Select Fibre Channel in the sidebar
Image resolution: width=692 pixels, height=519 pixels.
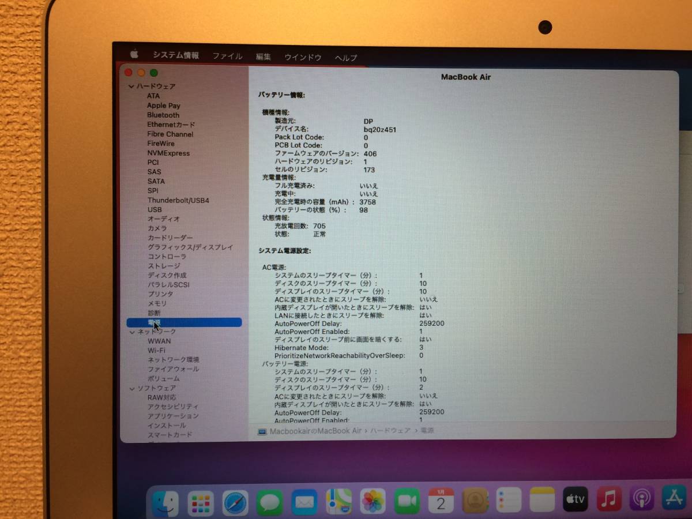(x=170, y=134)
